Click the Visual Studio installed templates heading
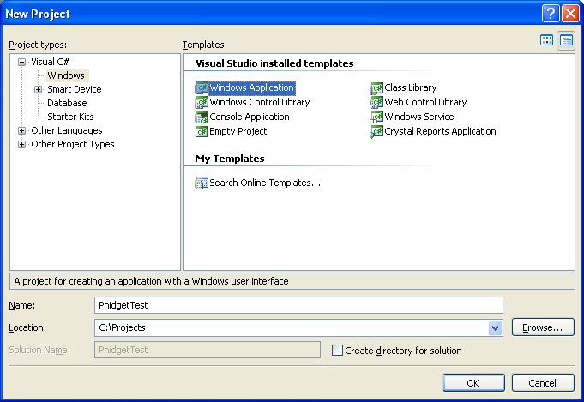 274,63
